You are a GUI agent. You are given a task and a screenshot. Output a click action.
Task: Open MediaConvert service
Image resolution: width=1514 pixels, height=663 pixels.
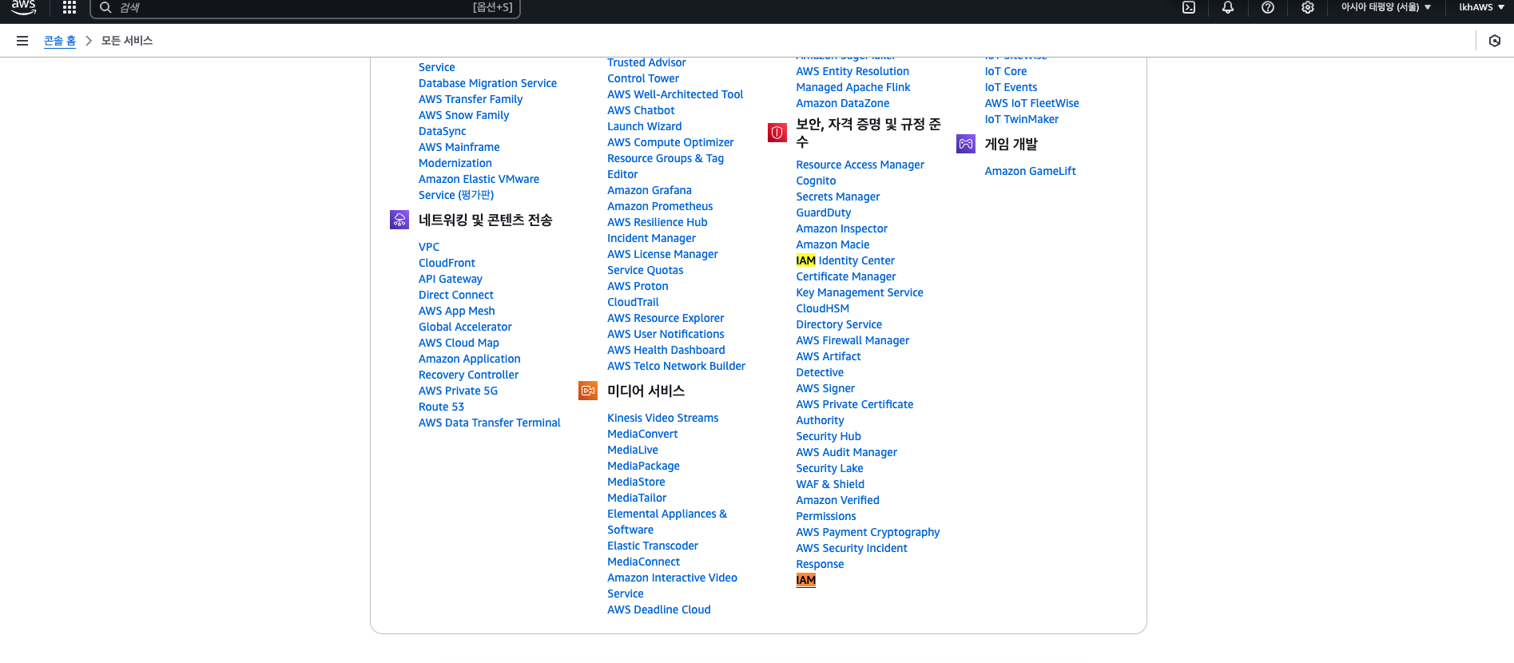coord(642,434)
